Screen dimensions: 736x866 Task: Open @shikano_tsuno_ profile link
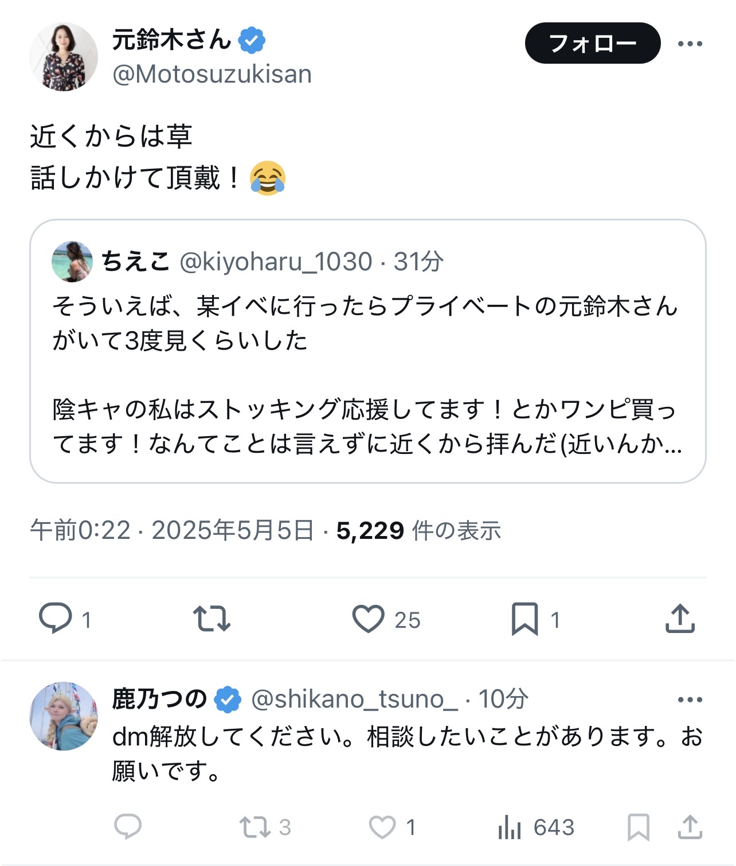[354, 700]
